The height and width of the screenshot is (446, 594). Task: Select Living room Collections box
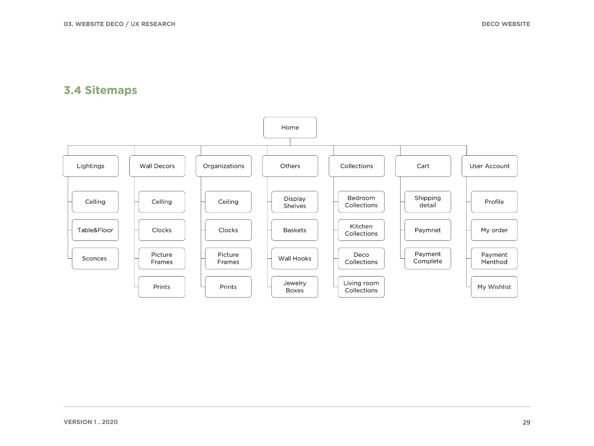tap(361, 287)
